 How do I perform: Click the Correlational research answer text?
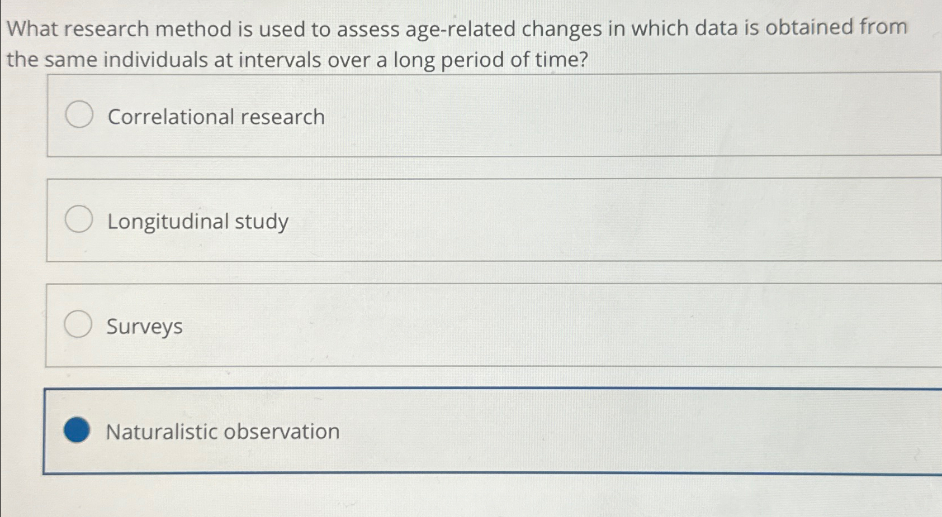(x=215, y=116)
